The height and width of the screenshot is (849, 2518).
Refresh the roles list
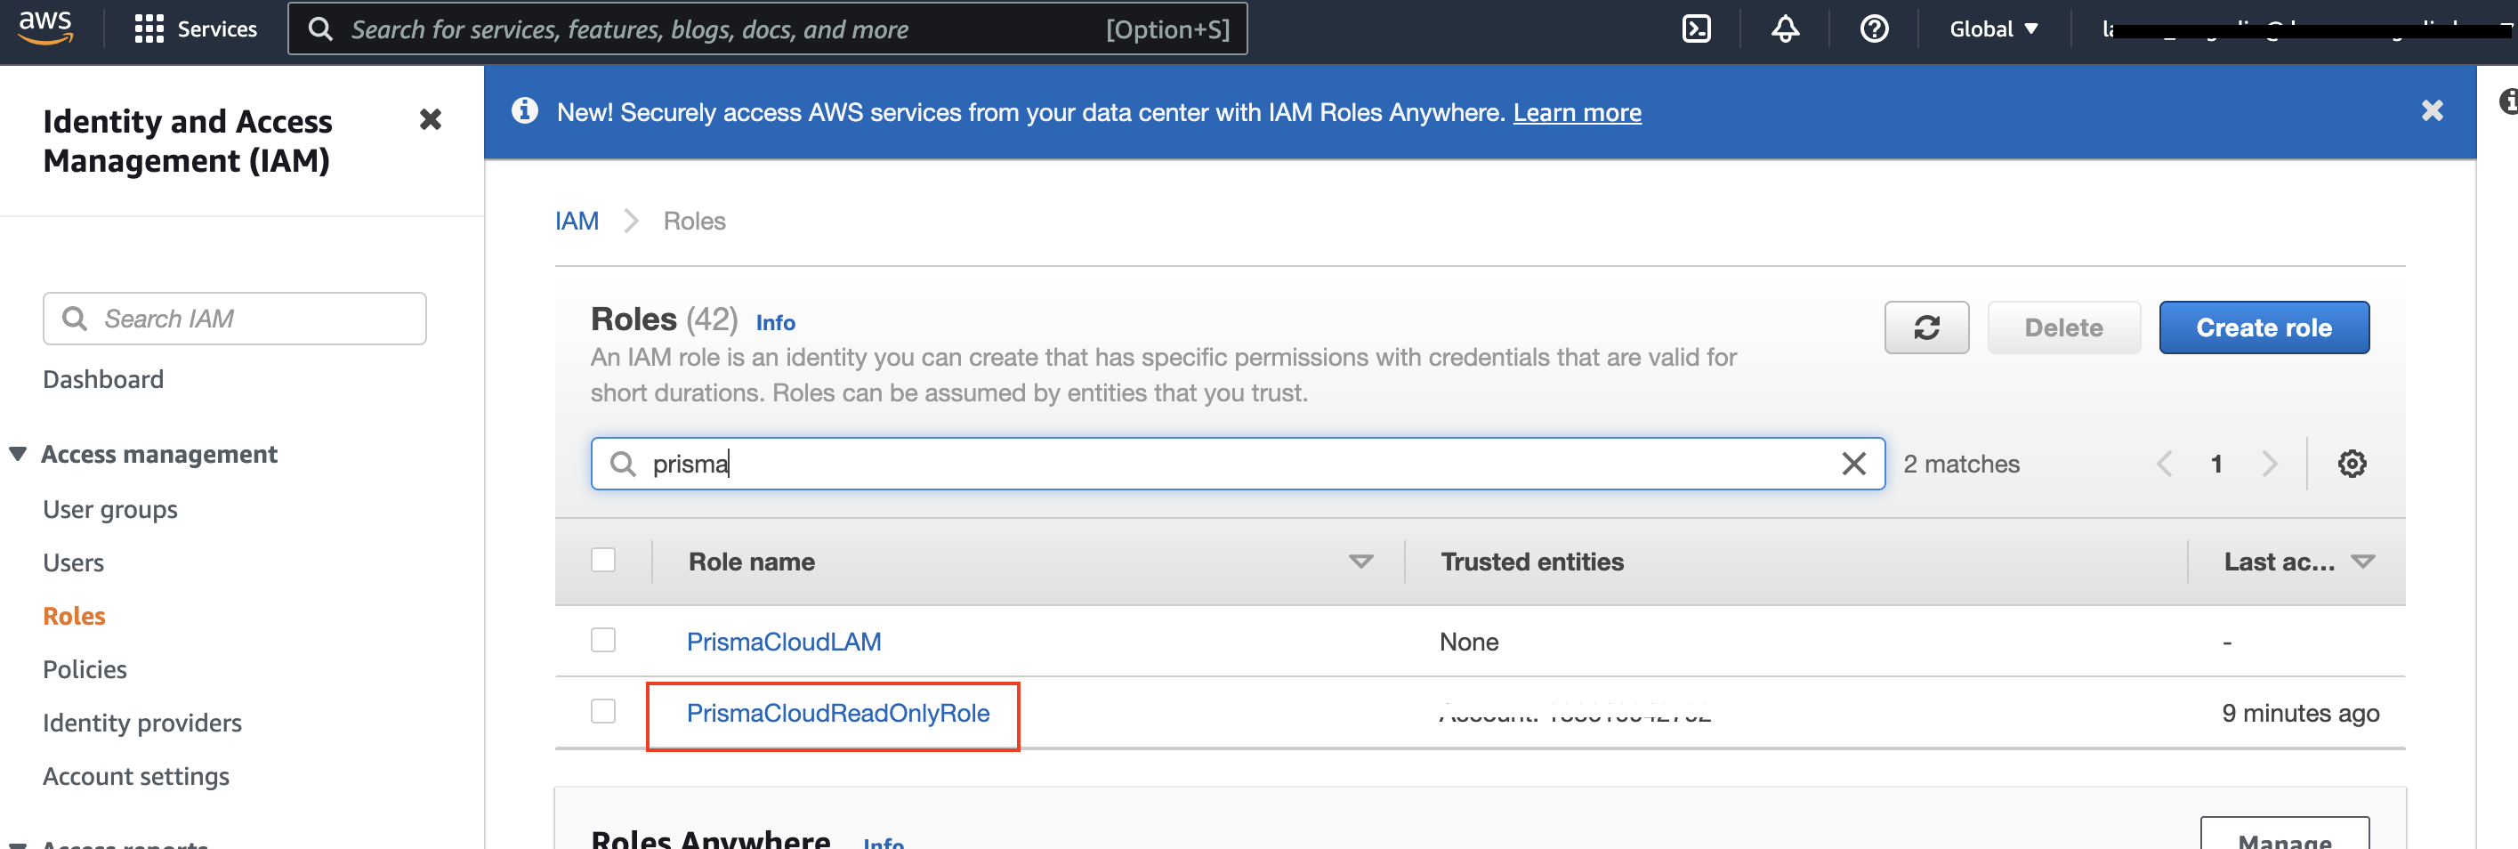(1925, 327)
